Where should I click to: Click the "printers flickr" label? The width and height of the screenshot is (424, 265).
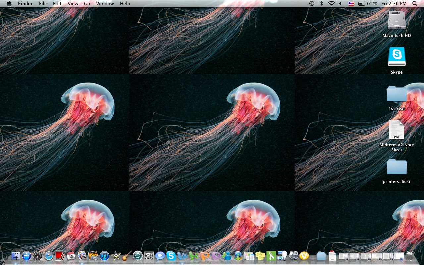coord(397,182)
